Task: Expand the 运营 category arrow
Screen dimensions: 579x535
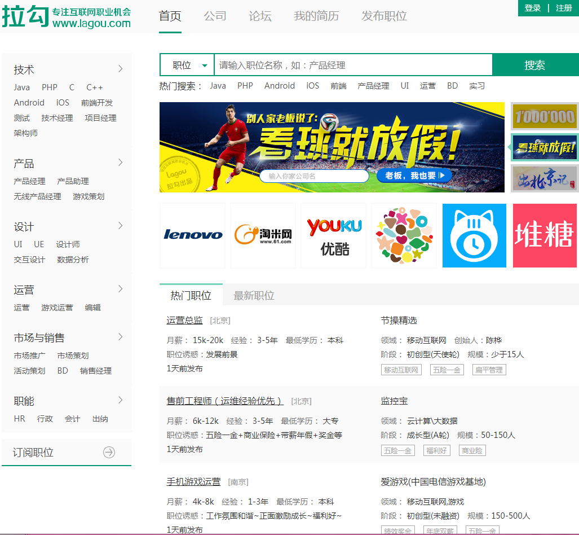Action: [121, 289]
